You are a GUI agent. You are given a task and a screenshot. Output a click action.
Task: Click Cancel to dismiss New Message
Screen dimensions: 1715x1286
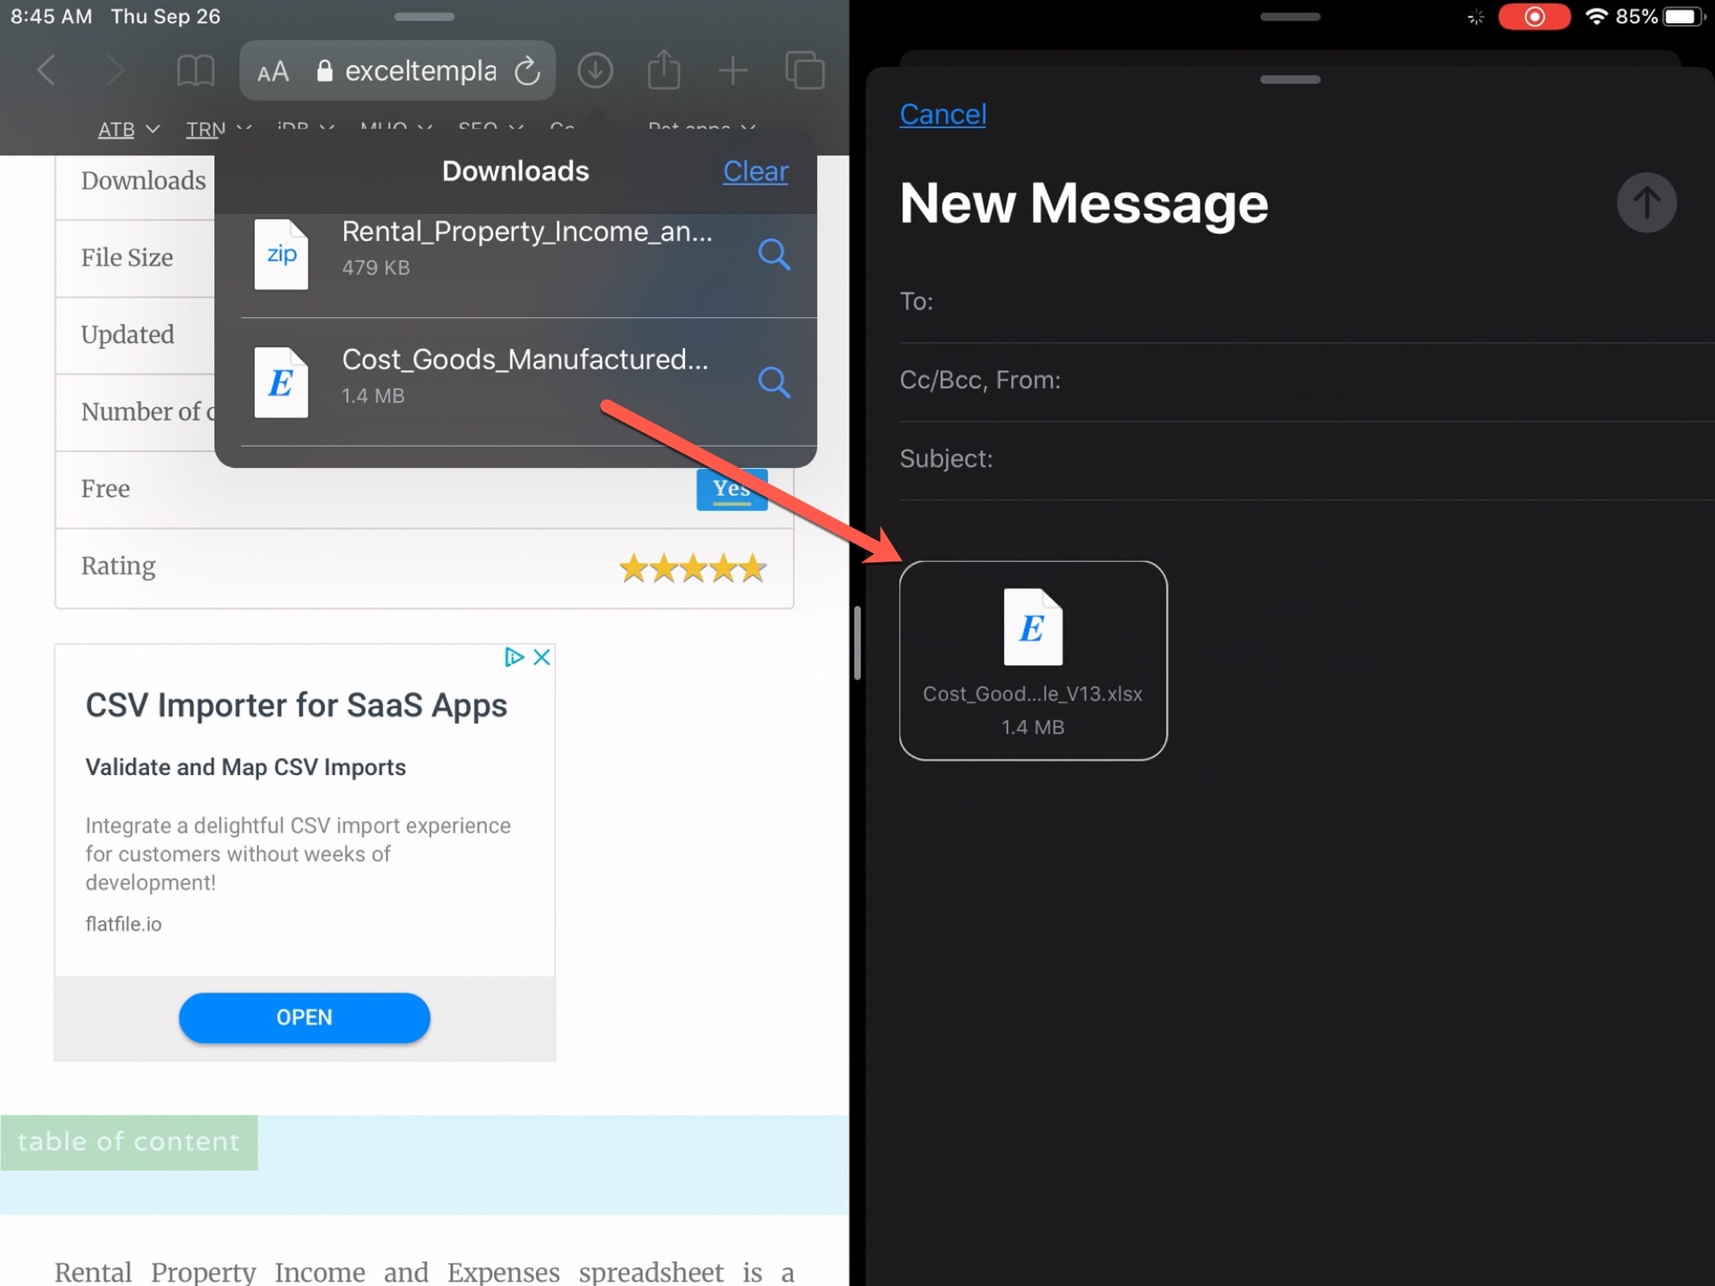[942, 113]
